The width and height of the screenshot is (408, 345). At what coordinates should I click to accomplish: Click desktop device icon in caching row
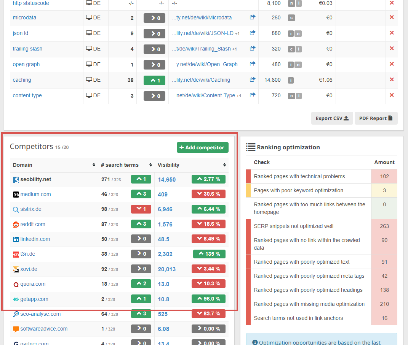pos(89,80)
